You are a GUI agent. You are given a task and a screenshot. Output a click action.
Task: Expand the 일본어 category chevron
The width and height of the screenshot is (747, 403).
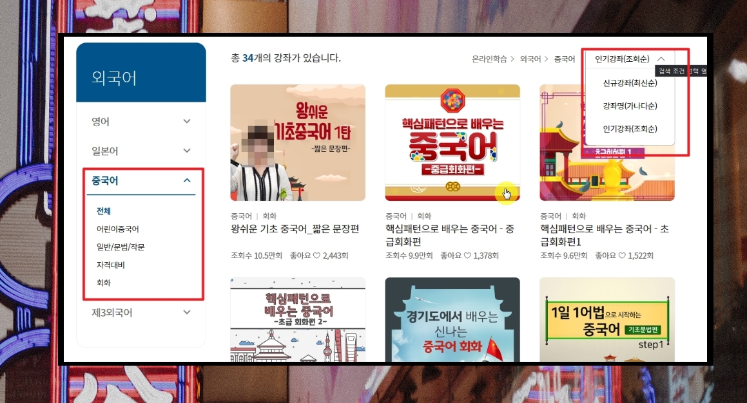[187, 151]
